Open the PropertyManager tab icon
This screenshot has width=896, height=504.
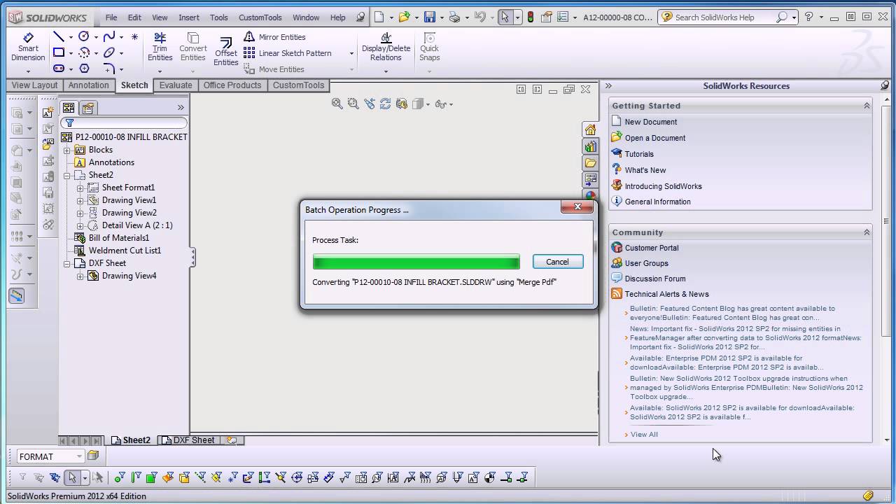(x=87, y=108)
